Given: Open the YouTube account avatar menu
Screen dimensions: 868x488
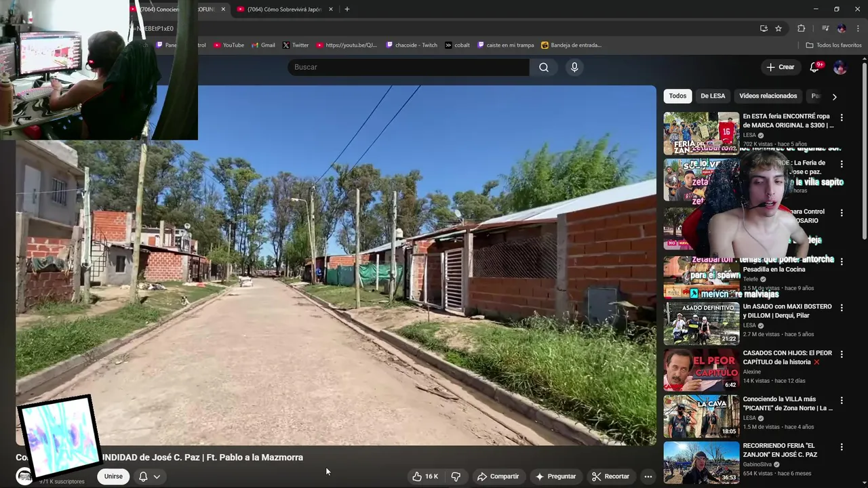Looking at the screenshot, I should [840, 67].
